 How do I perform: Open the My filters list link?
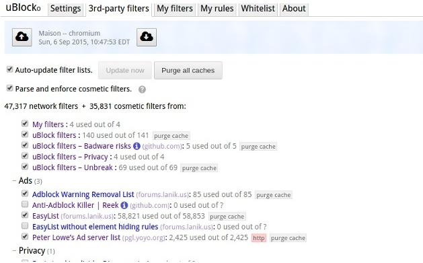[48, 124]
